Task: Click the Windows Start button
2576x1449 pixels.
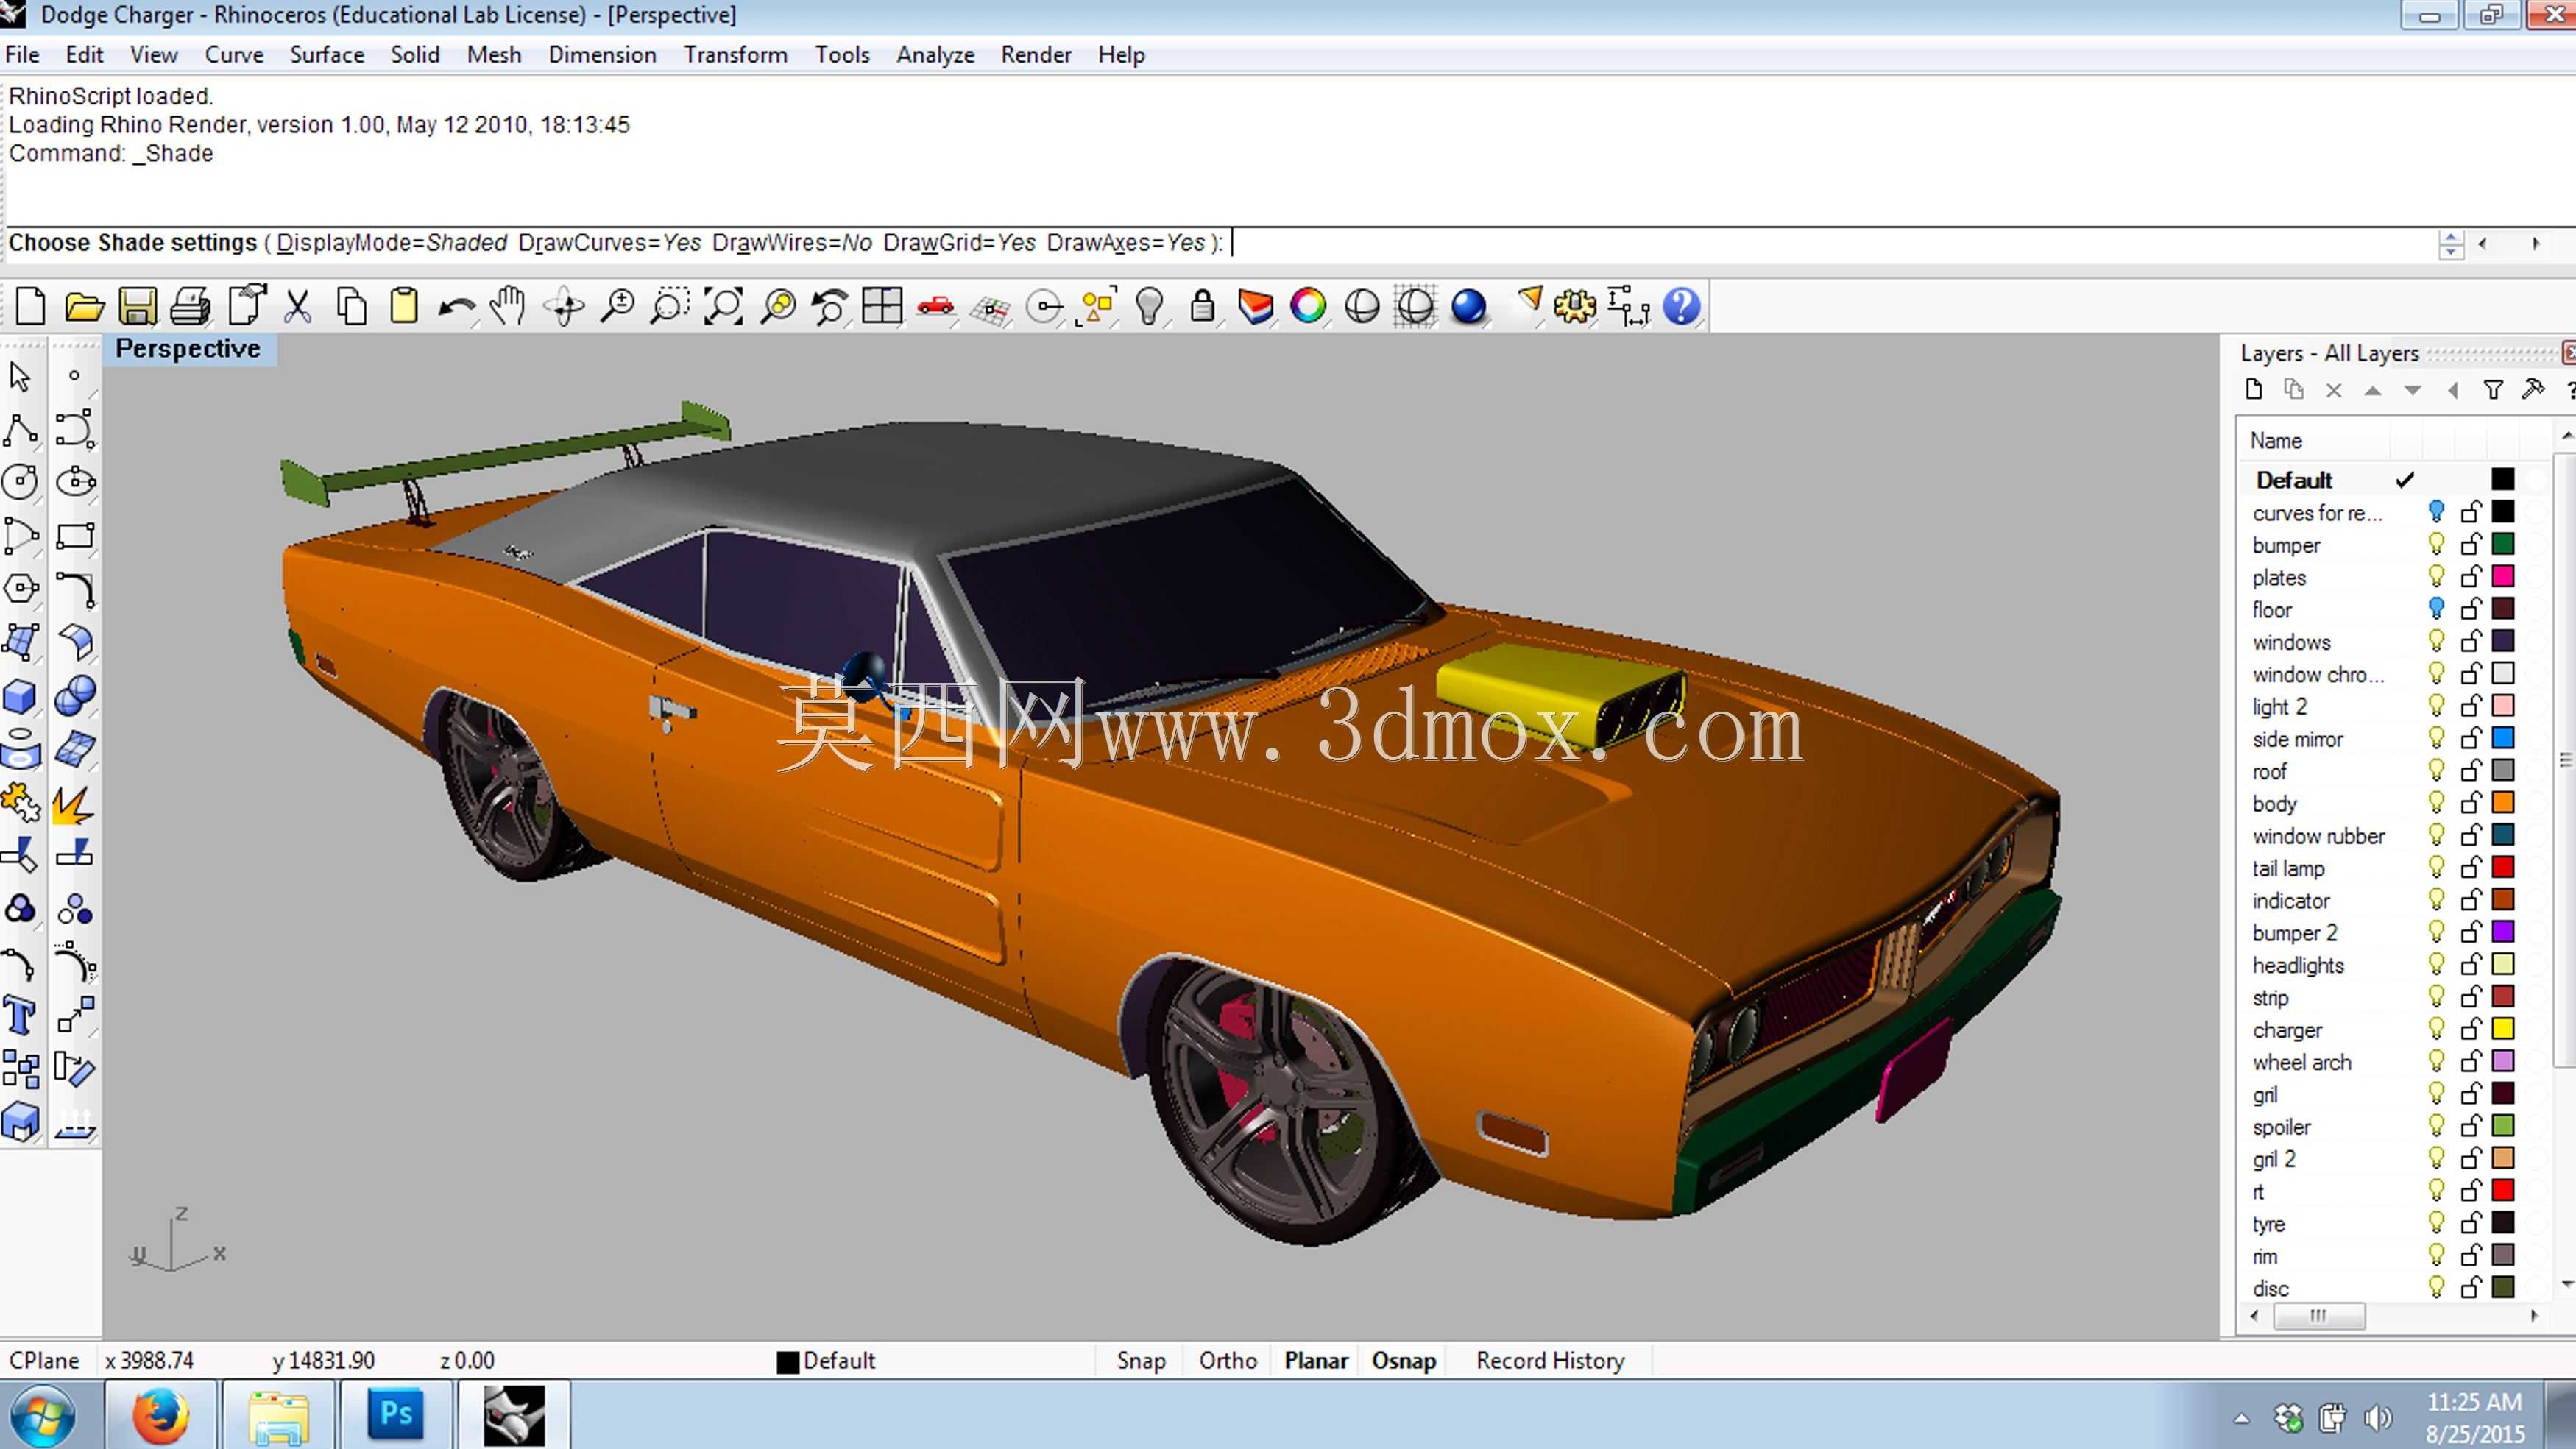Action: click(42, 1416)
